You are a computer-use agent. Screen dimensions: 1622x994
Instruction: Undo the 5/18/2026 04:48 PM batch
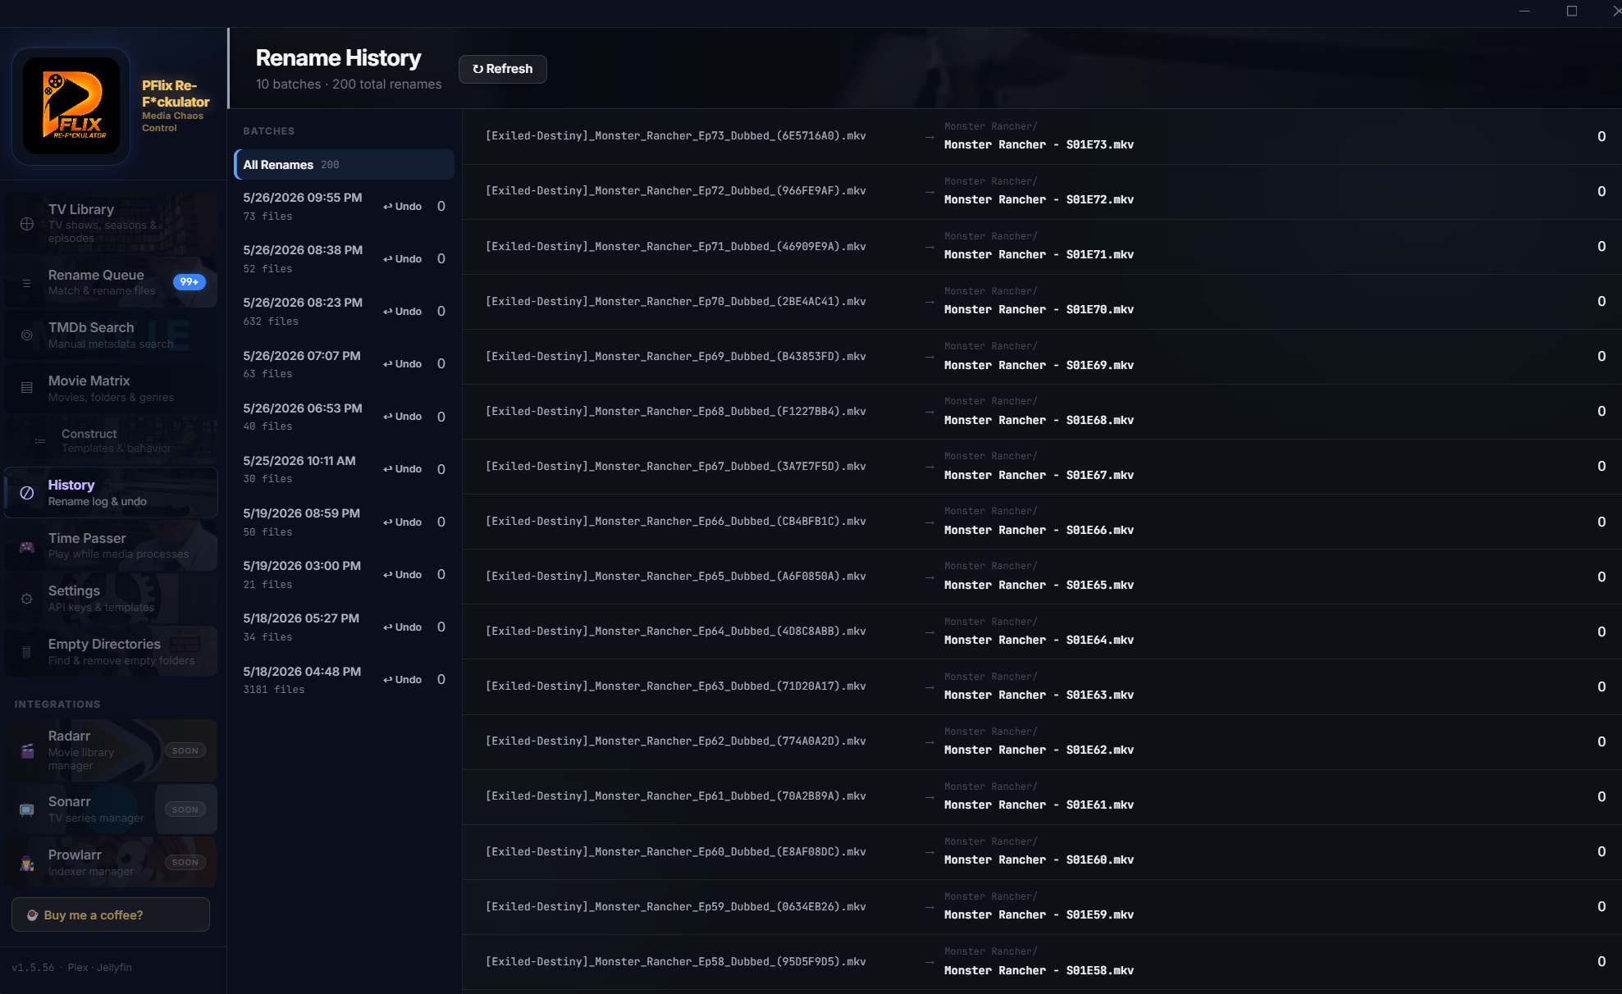[x=403, y=680]
